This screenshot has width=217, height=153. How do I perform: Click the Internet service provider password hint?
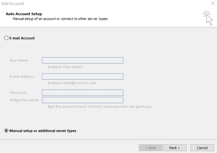pos(100,107)
